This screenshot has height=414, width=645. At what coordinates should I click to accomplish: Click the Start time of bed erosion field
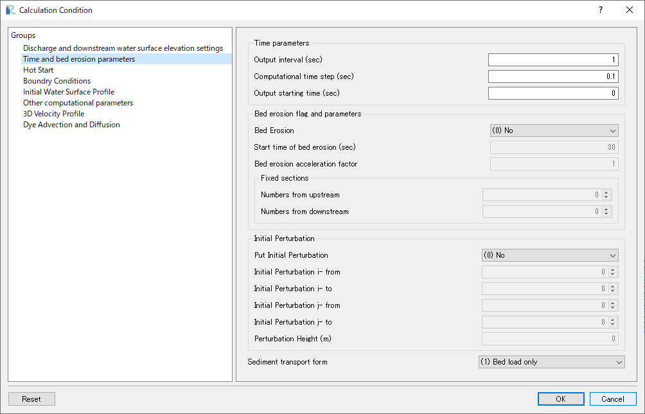[x=554, y=147]
